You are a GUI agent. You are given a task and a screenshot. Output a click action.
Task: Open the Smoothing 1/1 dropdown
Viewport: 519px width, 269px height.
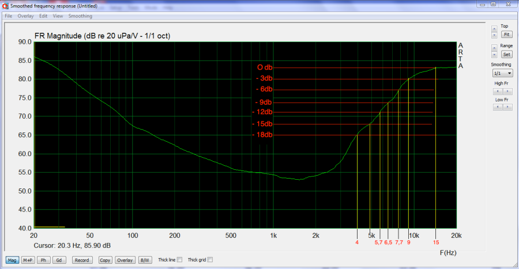tap(502, 73)
